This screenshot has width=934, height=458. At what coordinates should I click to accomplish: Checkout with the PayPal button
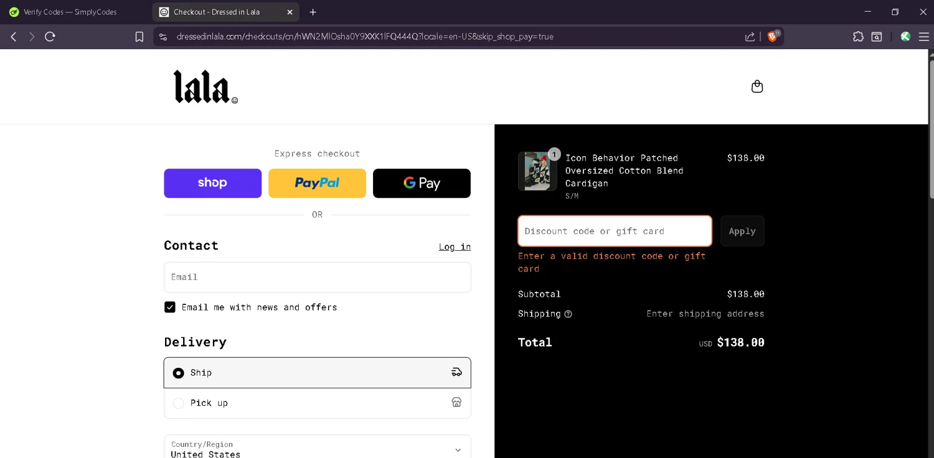pos(317,183)
